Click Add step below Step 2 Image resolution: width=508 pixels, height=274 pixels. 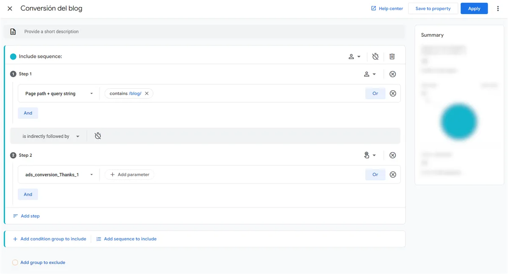26,216
